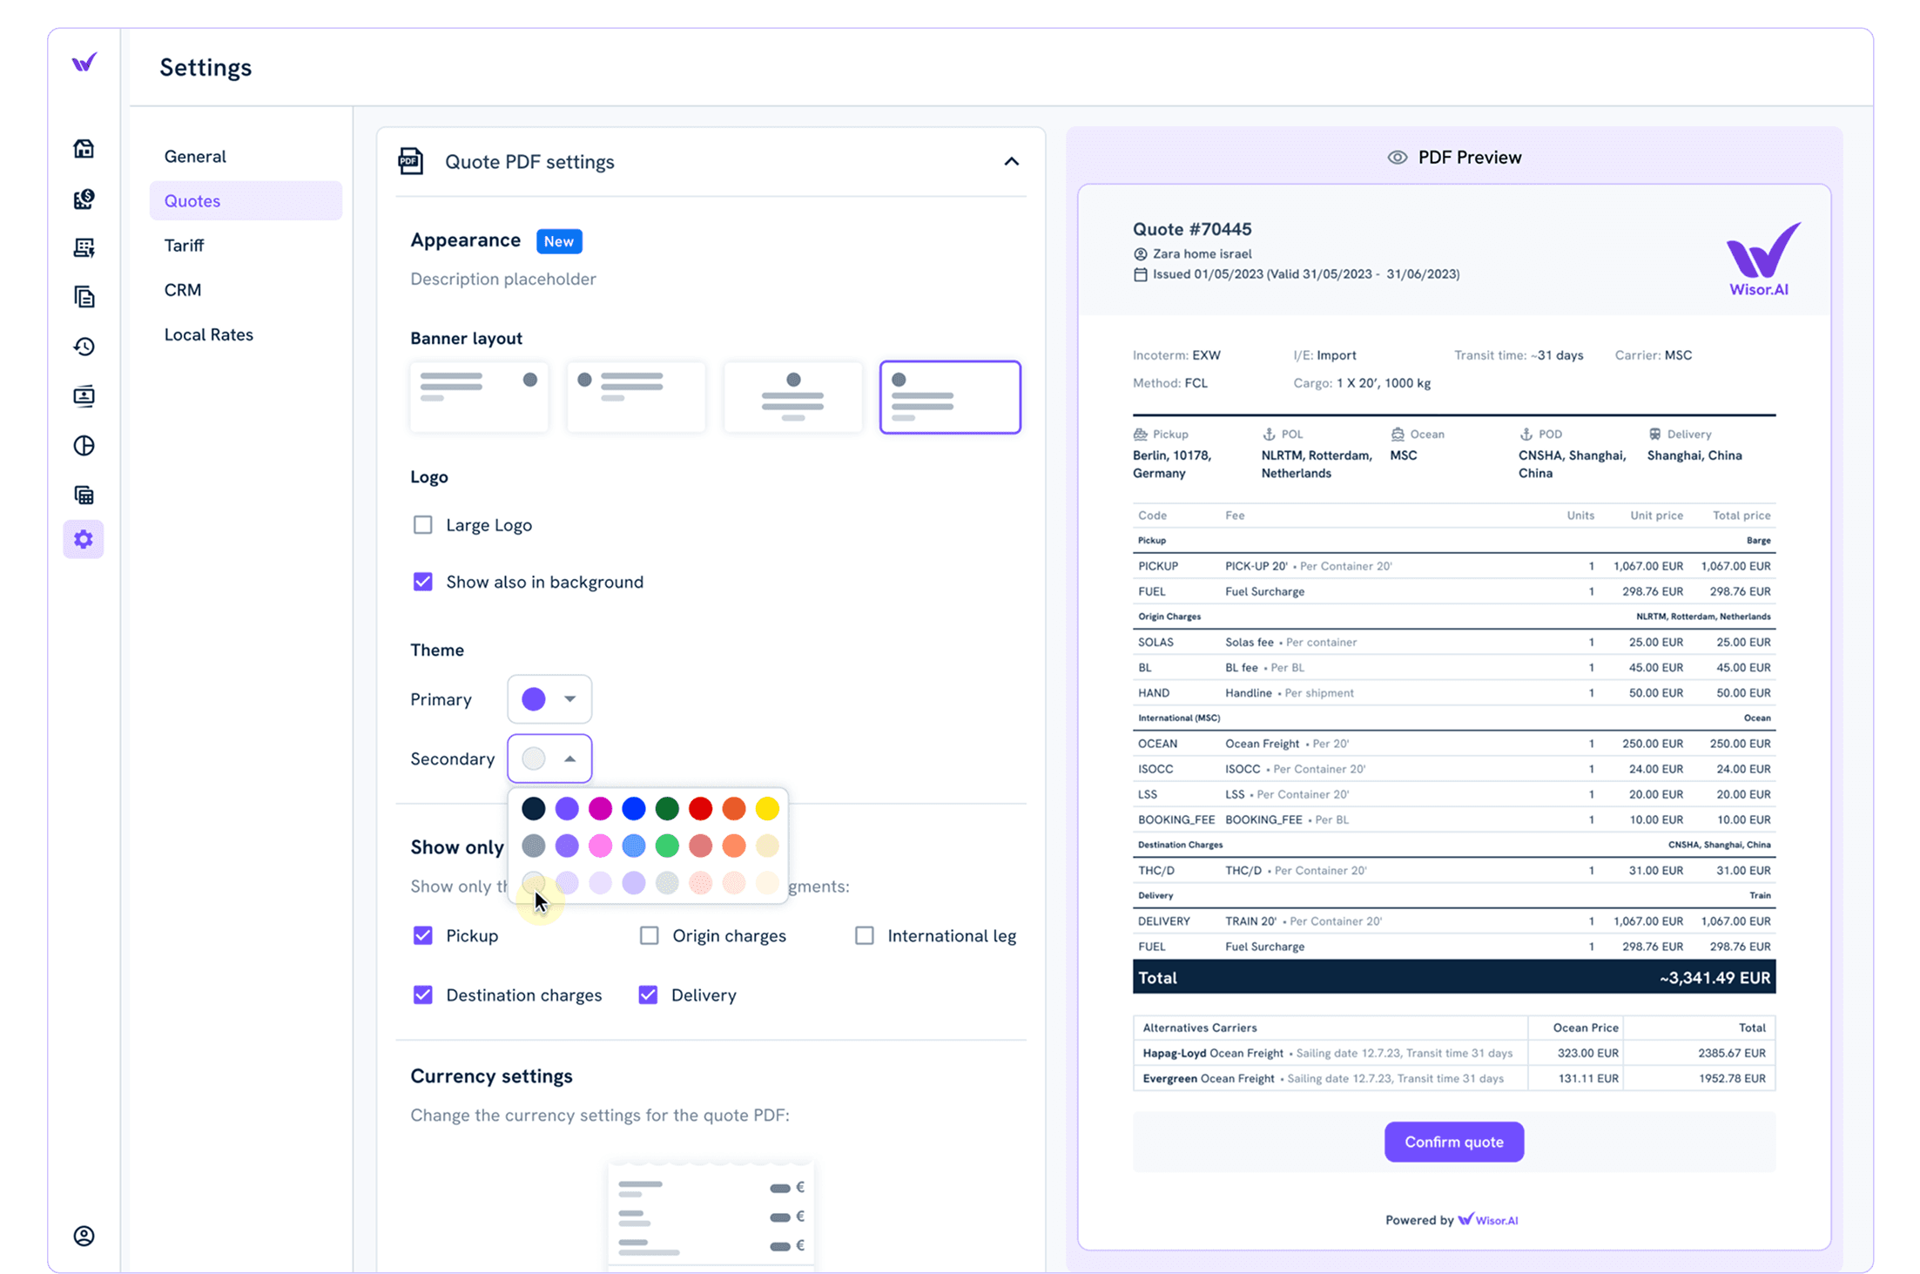Uncheck Show also in background
Screen dimensions: 1920x1274
click(422, 582)
